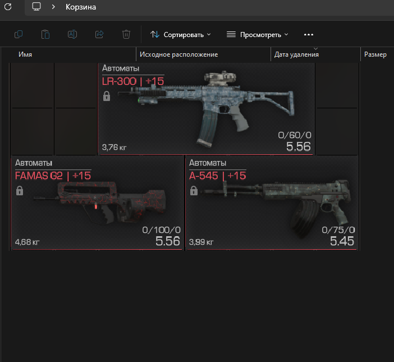Viewport: 394px width, 362px height.
Task: Click the 3,76 кг weight text
Action: pos(114,147)
